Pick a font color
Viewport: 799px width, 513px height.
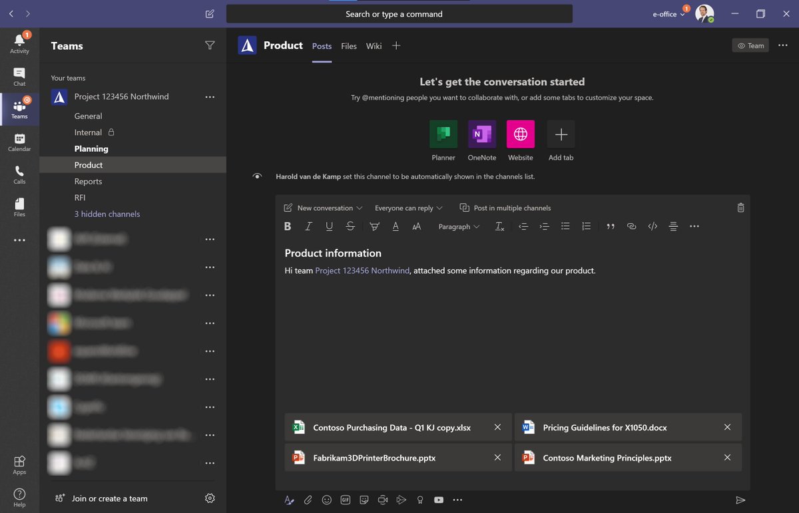pyautogui.click(x=396, y=226)
